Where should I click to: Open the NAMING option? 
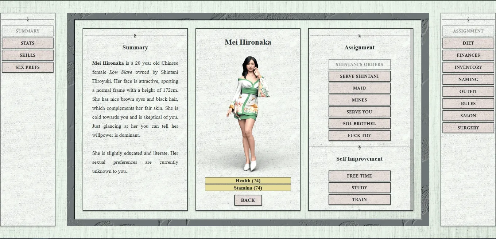(468, 79)
